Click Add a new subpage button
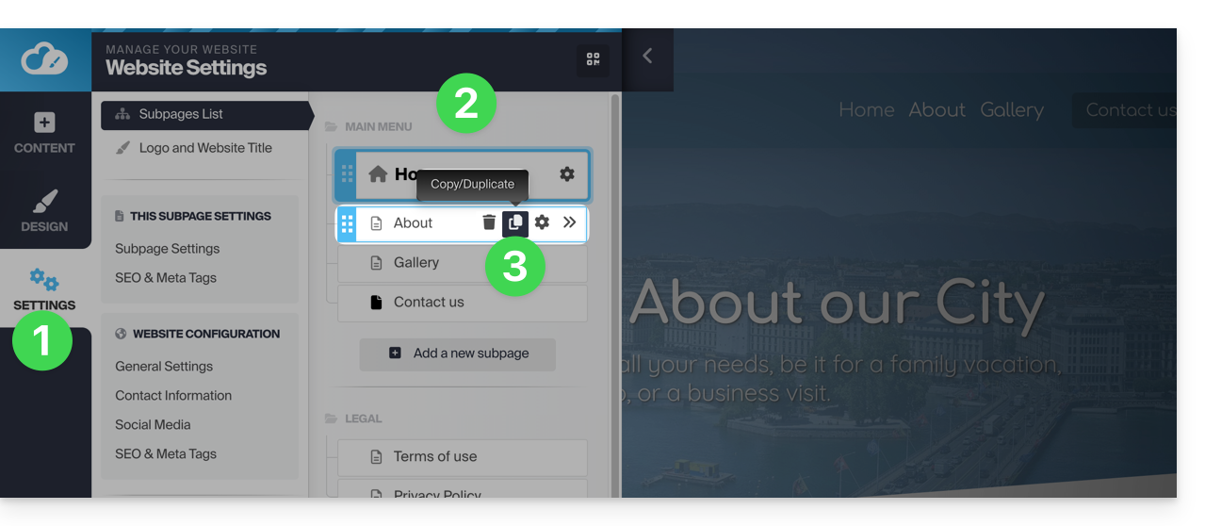Screen dimensions: 1205x526 pos(458,353)
